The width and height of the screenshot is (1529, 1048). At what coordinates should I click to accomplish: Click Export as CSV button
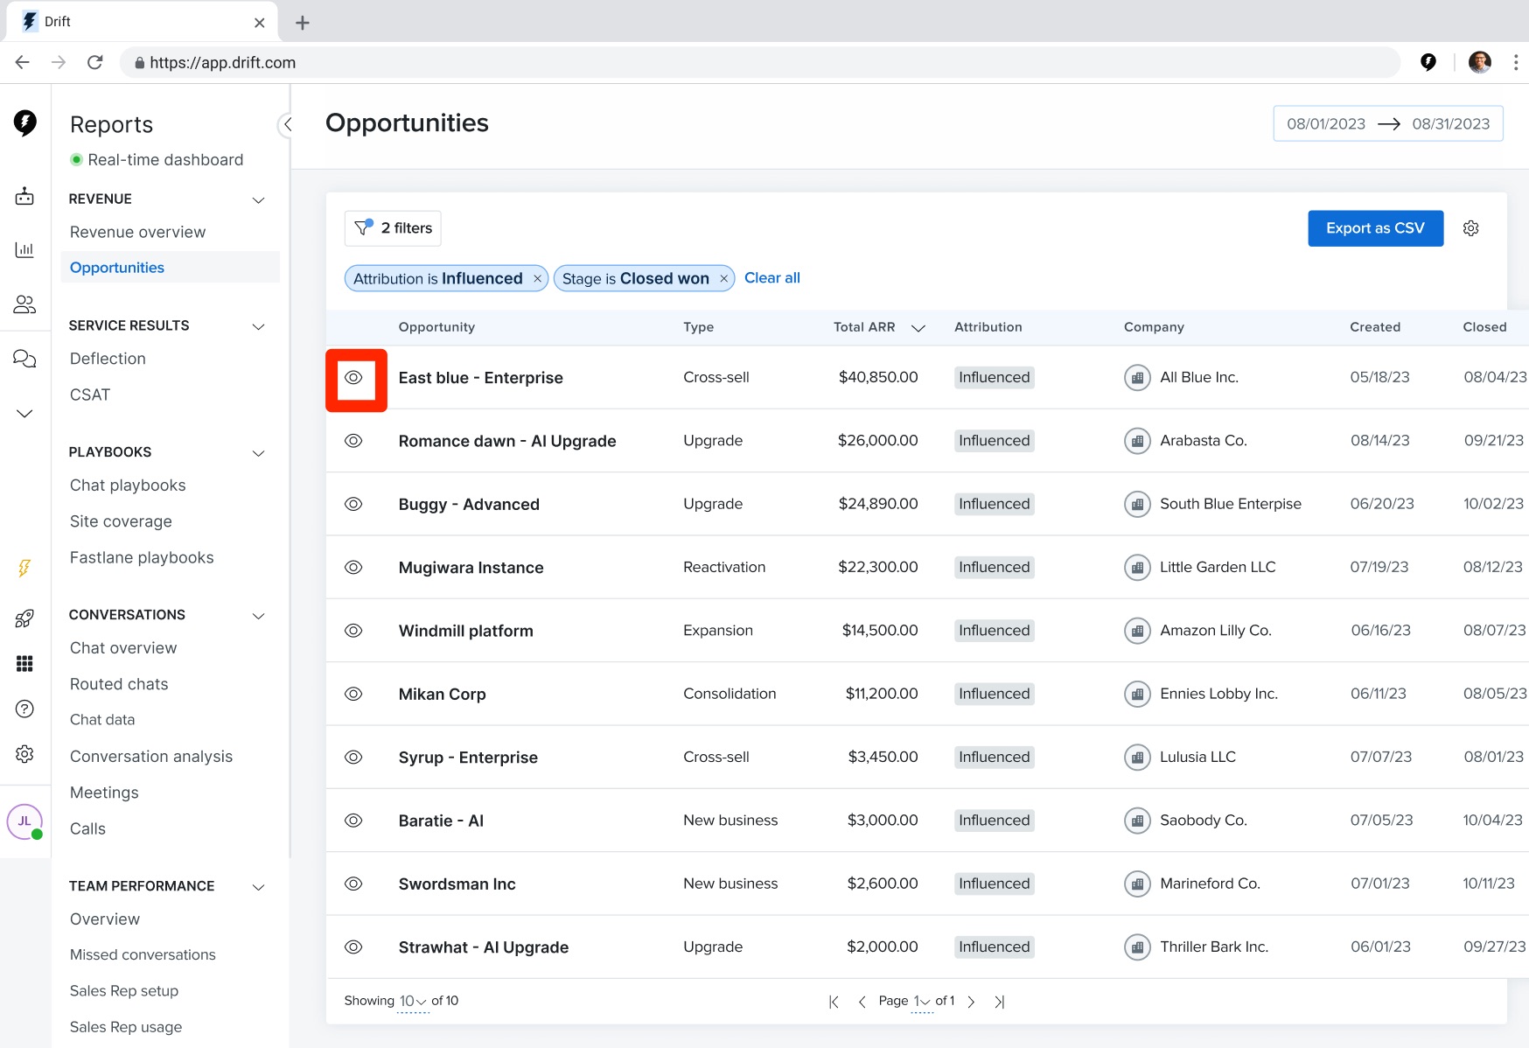coord(1375,228)
